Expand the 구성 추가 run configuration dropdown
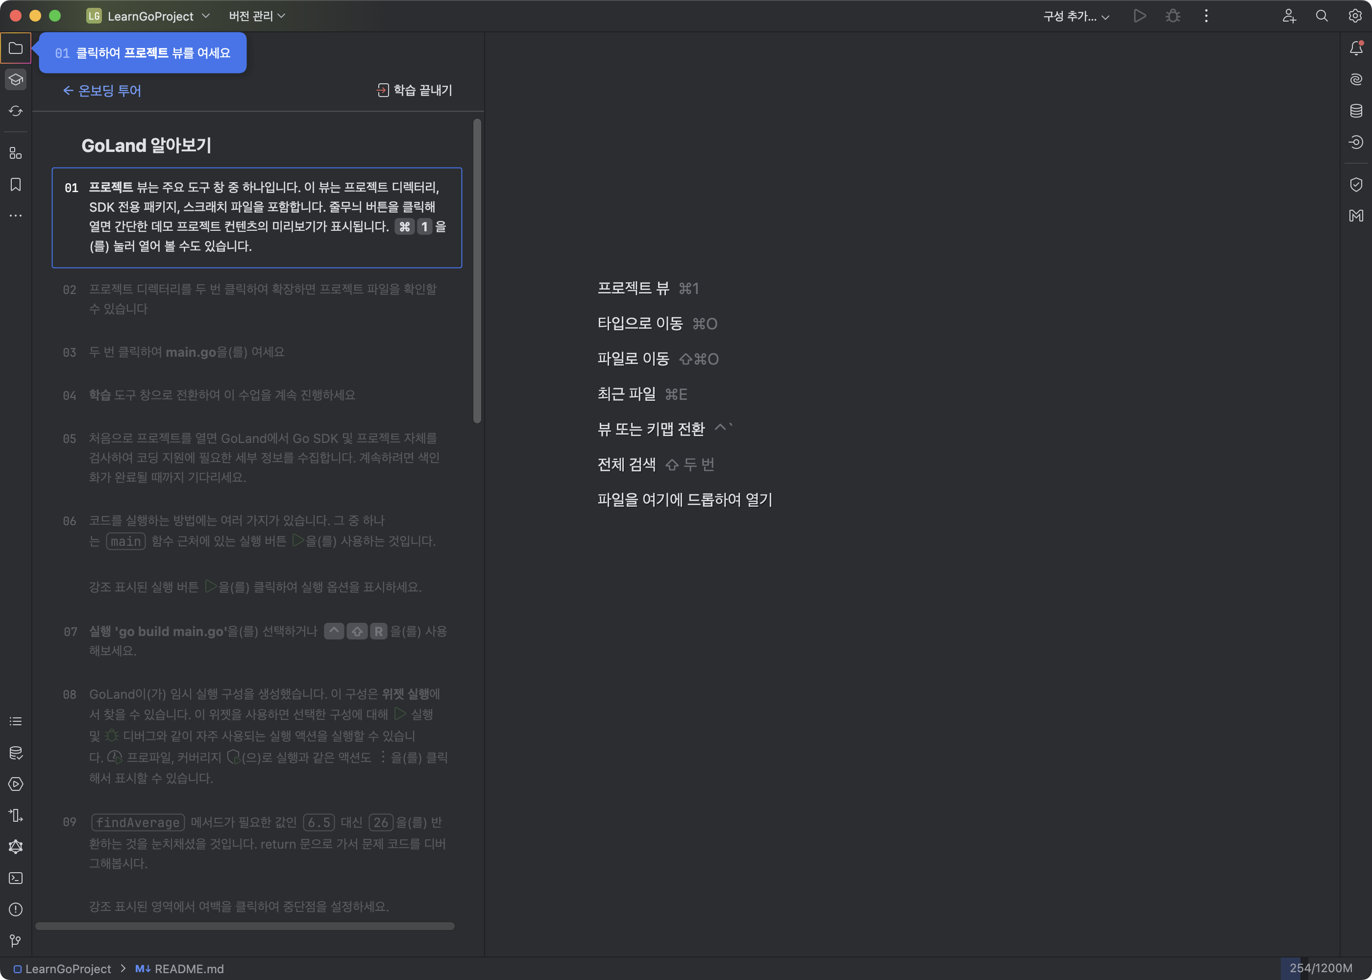The image size is (1372, 980). (1076, 16)
